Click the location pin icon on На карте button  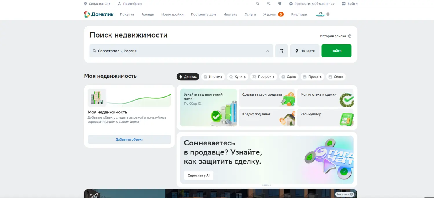click(296, 51)
